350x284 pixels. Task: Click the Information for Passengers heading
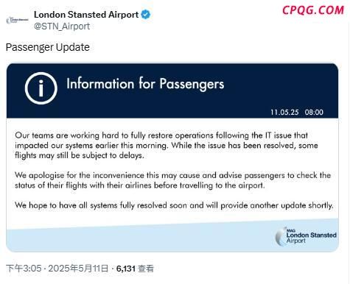pos(145,84)
